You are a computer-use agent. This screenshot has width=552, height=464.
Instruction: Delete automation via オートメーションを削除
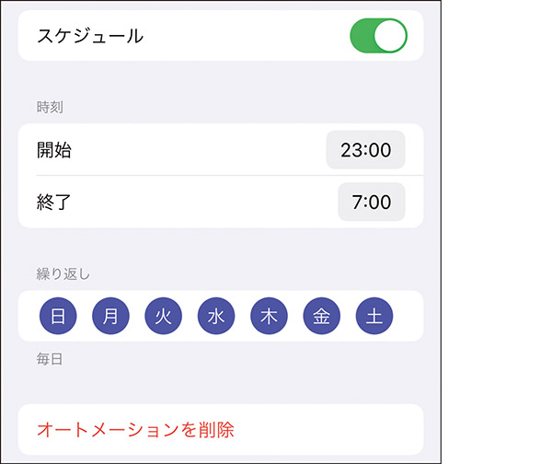coord(135,429)
